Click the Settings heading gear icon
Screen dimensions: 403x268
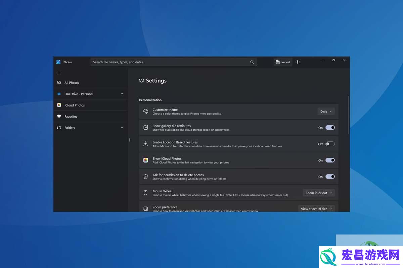pyautogui.click(x=141, y=80)
